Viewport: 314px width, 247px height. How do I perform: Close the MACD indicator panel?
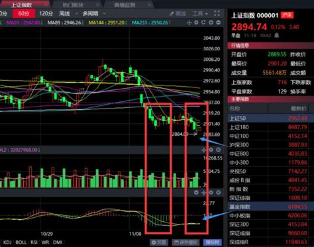point(218,193)
